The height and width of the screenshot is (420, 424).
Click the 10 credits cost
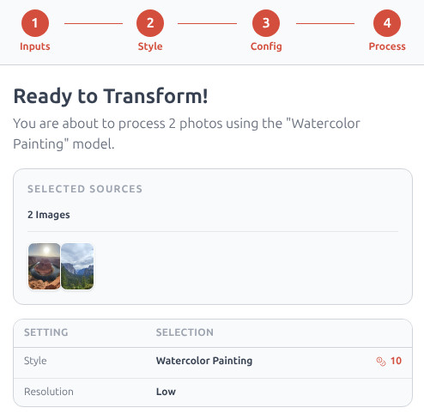coord(396,361)
